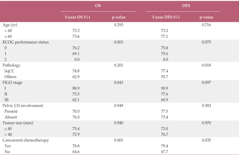239x155 pixels.
Task: Click the 0.001 p-value for chemotherapy
Action: coord(118,140)
